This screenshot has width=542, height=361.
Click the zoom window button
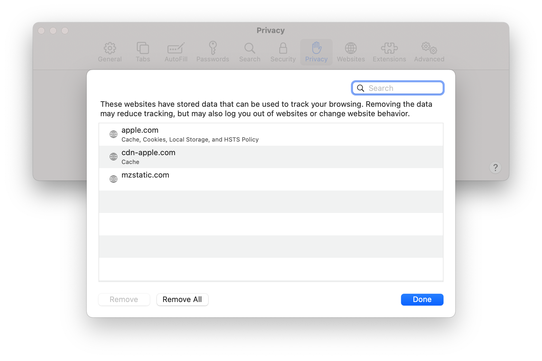(65, 31)
